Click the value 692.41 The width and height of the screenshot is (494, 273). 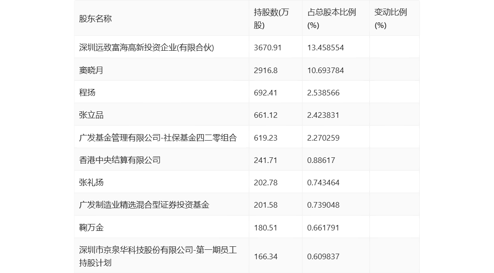pos(265,92)
